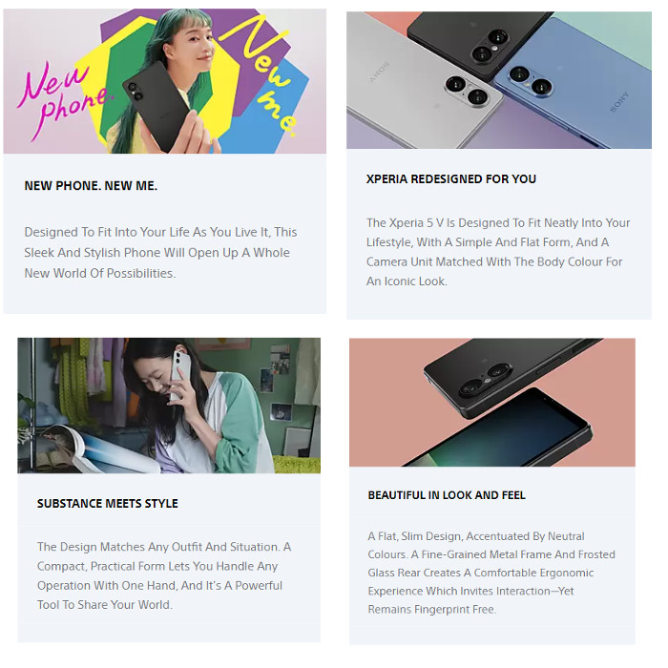Select the 'XPERIA REDESIGNED FOR YOU' heading
668x668 pixels.
point(451,179)
